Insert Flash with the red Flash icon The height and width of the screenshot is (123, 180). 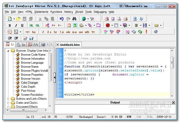pos(108,25)
